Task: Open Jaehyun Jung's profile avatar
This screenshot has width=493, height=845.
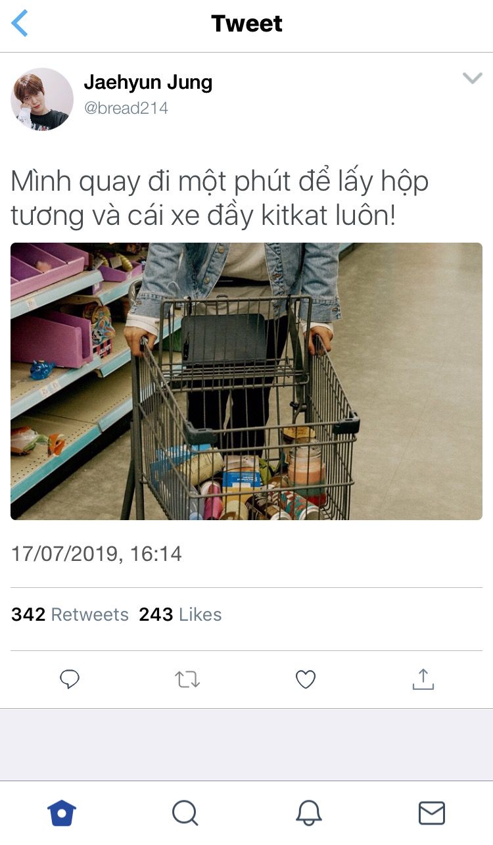Action: pos(42,99)
